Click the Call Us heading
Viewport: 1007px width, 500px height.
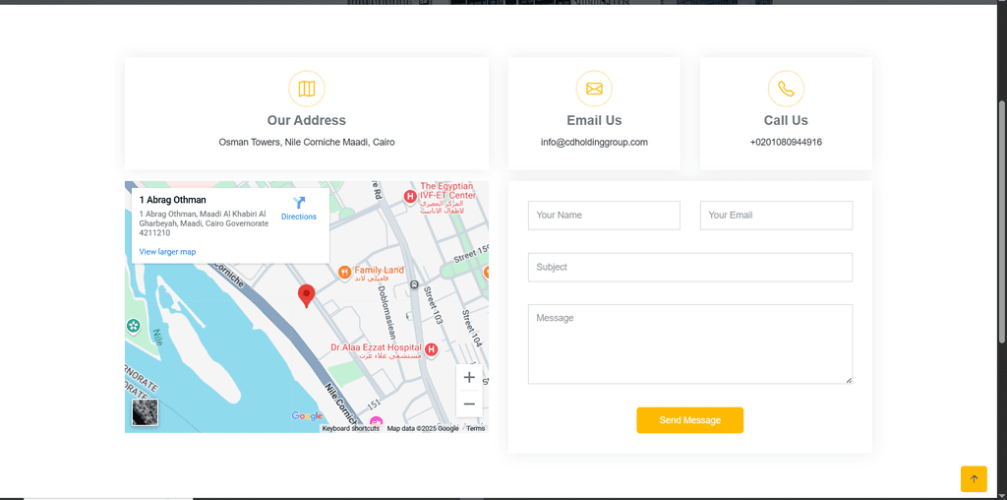[786, 120]
